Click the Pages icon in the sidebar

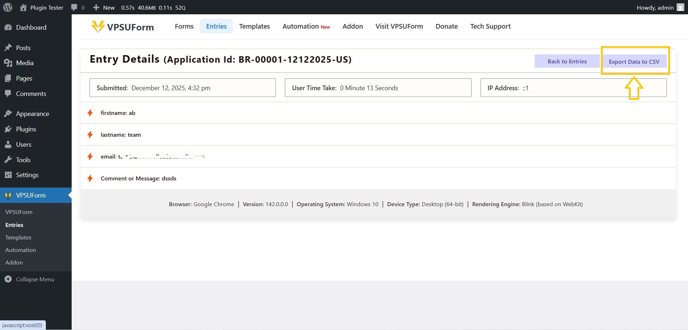[8, 78]
